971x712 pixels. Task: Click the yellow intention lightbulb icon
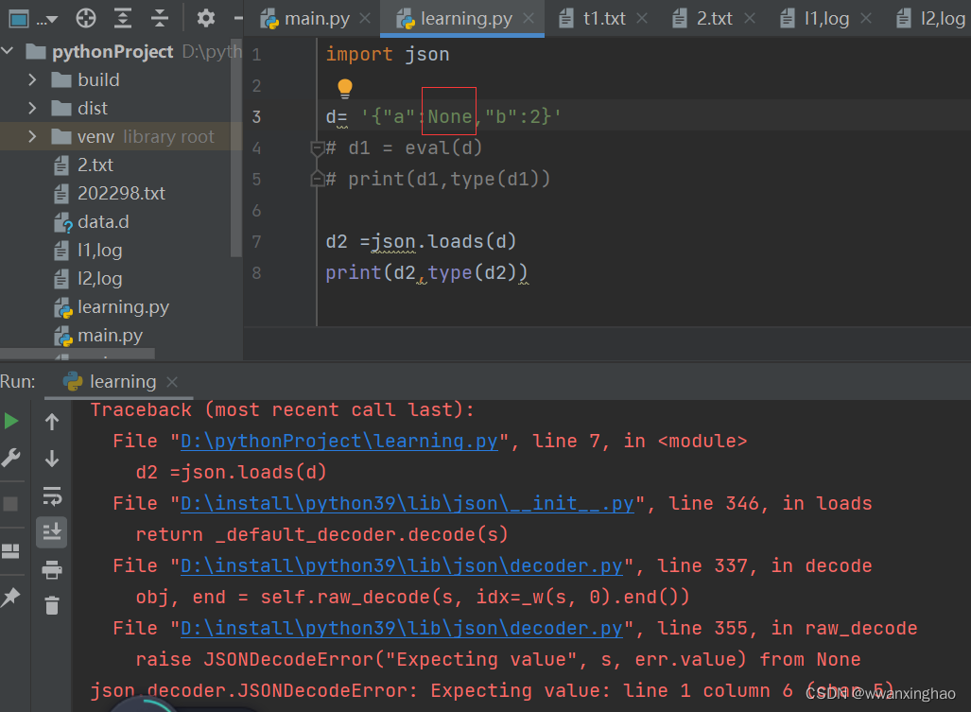pos(345,89)
